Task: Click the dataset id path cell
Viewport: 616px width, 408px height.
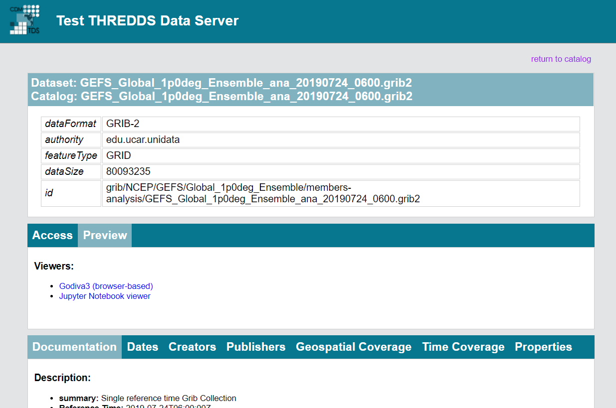Action: coord(263,193)
